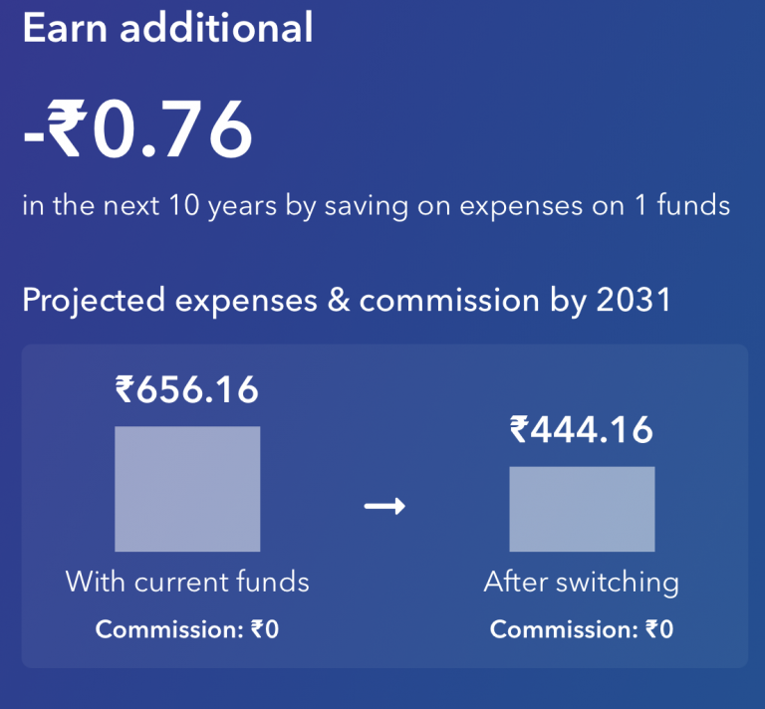The width and height of the screenshot is (765, 709).
Task: Click 'Projected expenses & commission by 2031' heading
Action: tap(347, 300)
